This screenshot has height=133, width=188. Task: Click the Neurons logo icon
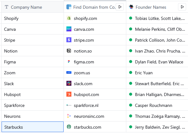click(x=69, y=116)
